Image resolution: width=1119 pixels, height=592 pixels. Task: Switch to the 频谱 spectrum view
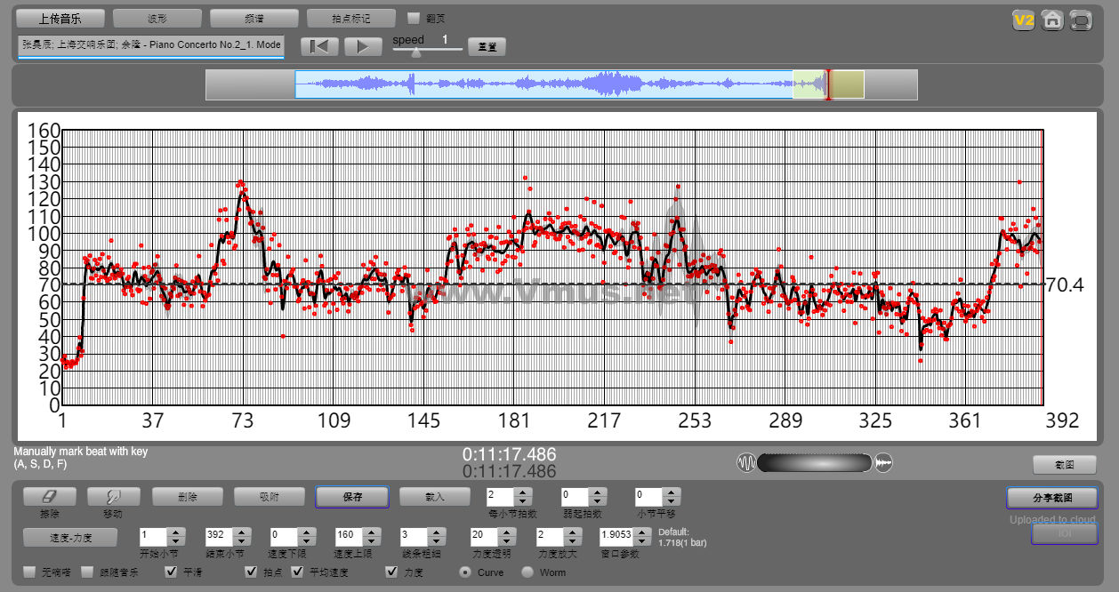(x=254, y=18)
